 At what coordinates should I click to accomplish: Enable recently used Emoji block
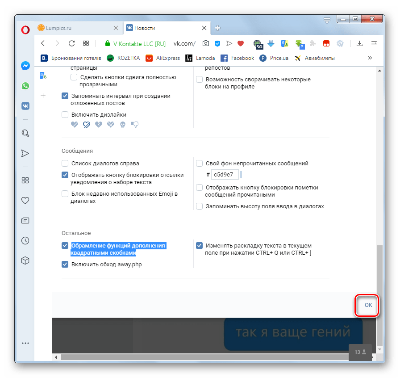[x=65, y=193]
